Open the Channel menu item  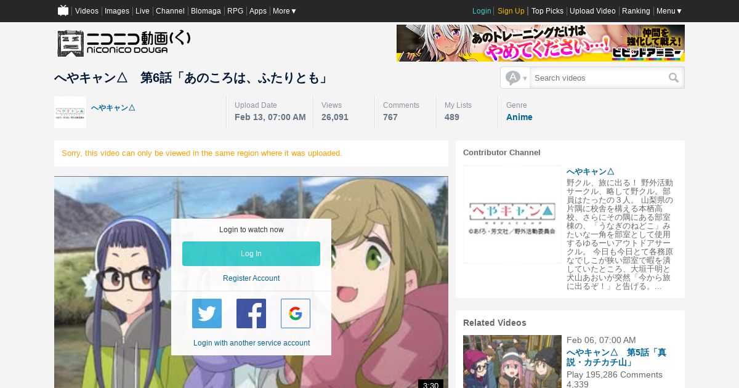tap(170, 11)
